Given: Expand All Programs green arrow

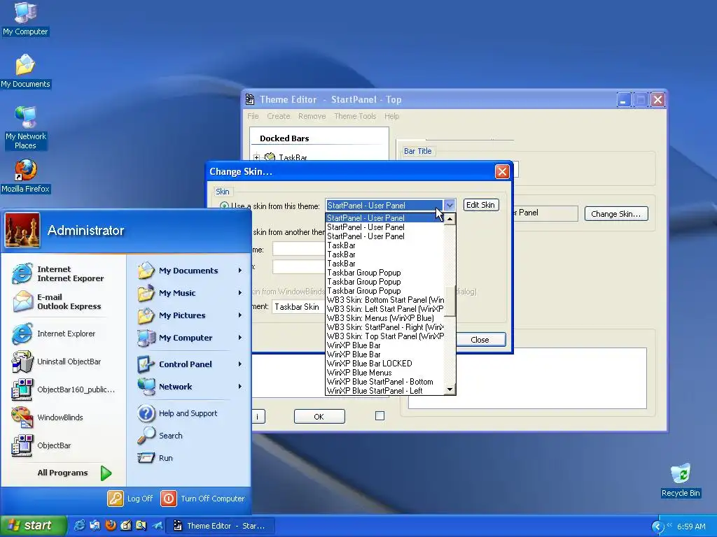Looking at the screenshot, I should click(x=106, y=473).
